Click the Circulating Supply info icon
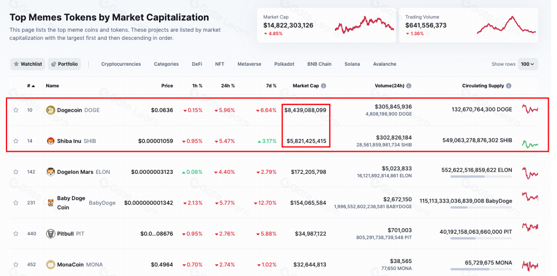Screen dimensions: 557x276 click(509, 86)
